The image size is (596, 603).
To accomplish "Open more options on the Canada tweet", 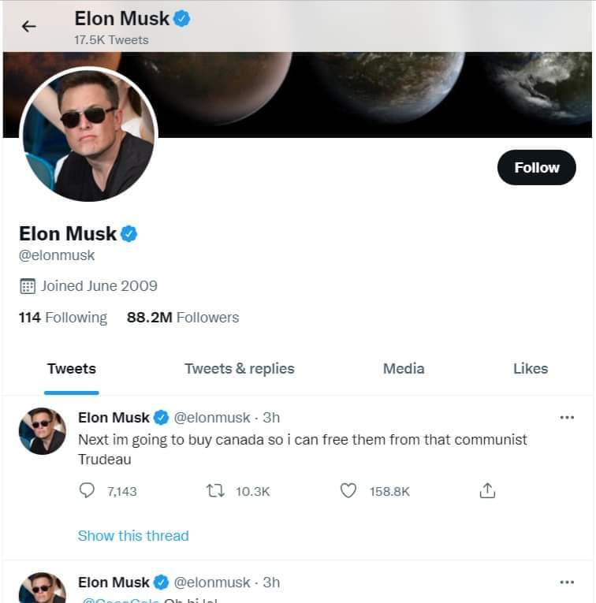I will [x=567, y=417].
